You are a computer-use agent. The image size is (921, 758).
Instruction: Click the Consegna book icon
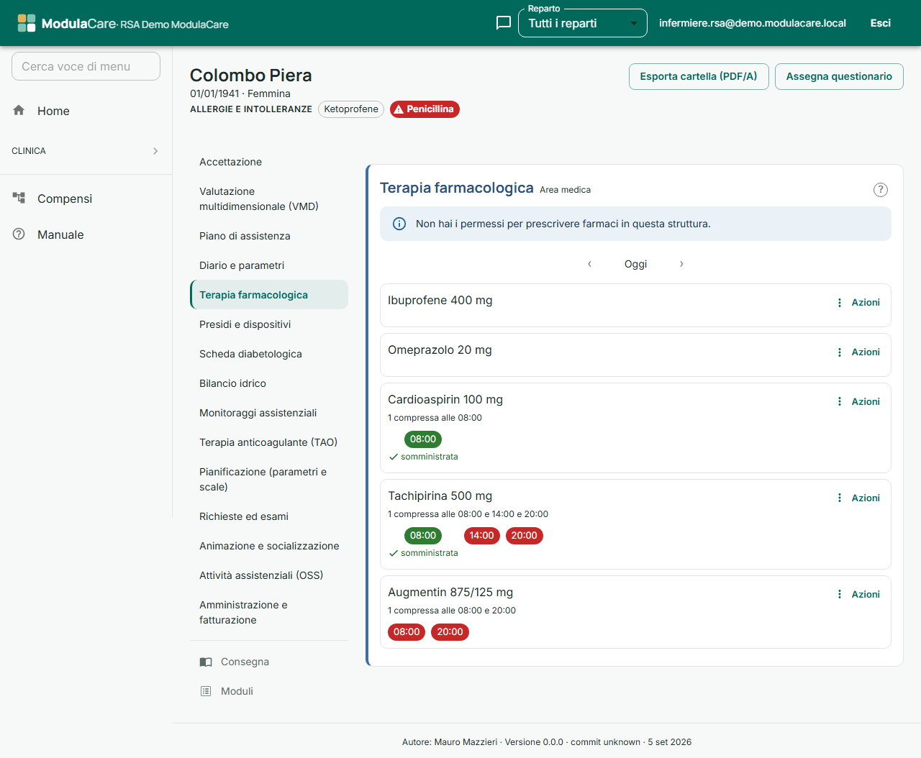tap(206, 662)
